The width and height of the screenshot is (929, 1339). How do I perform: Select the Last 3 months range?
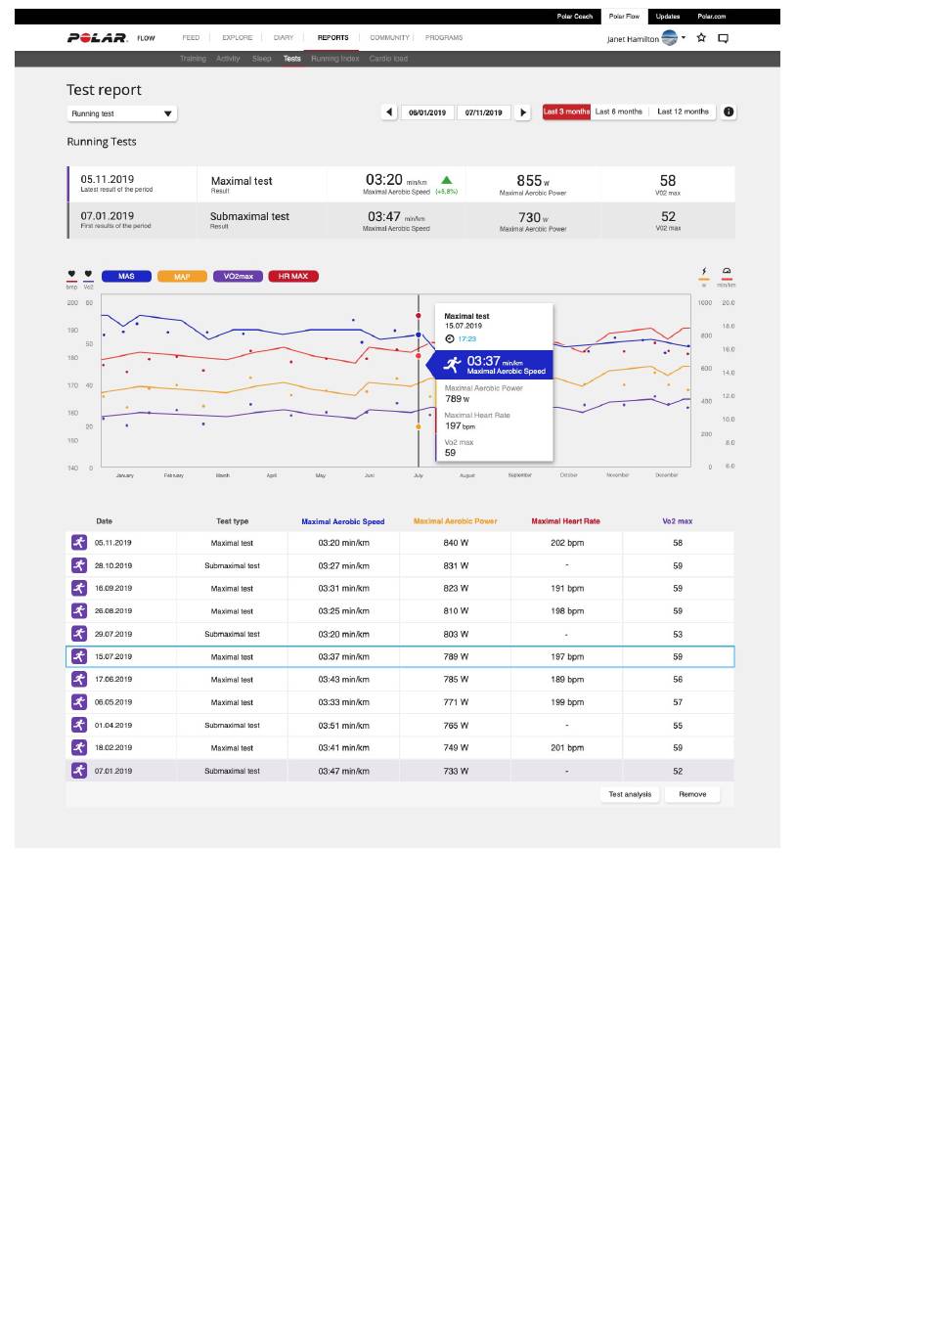[x=567, y=112]
